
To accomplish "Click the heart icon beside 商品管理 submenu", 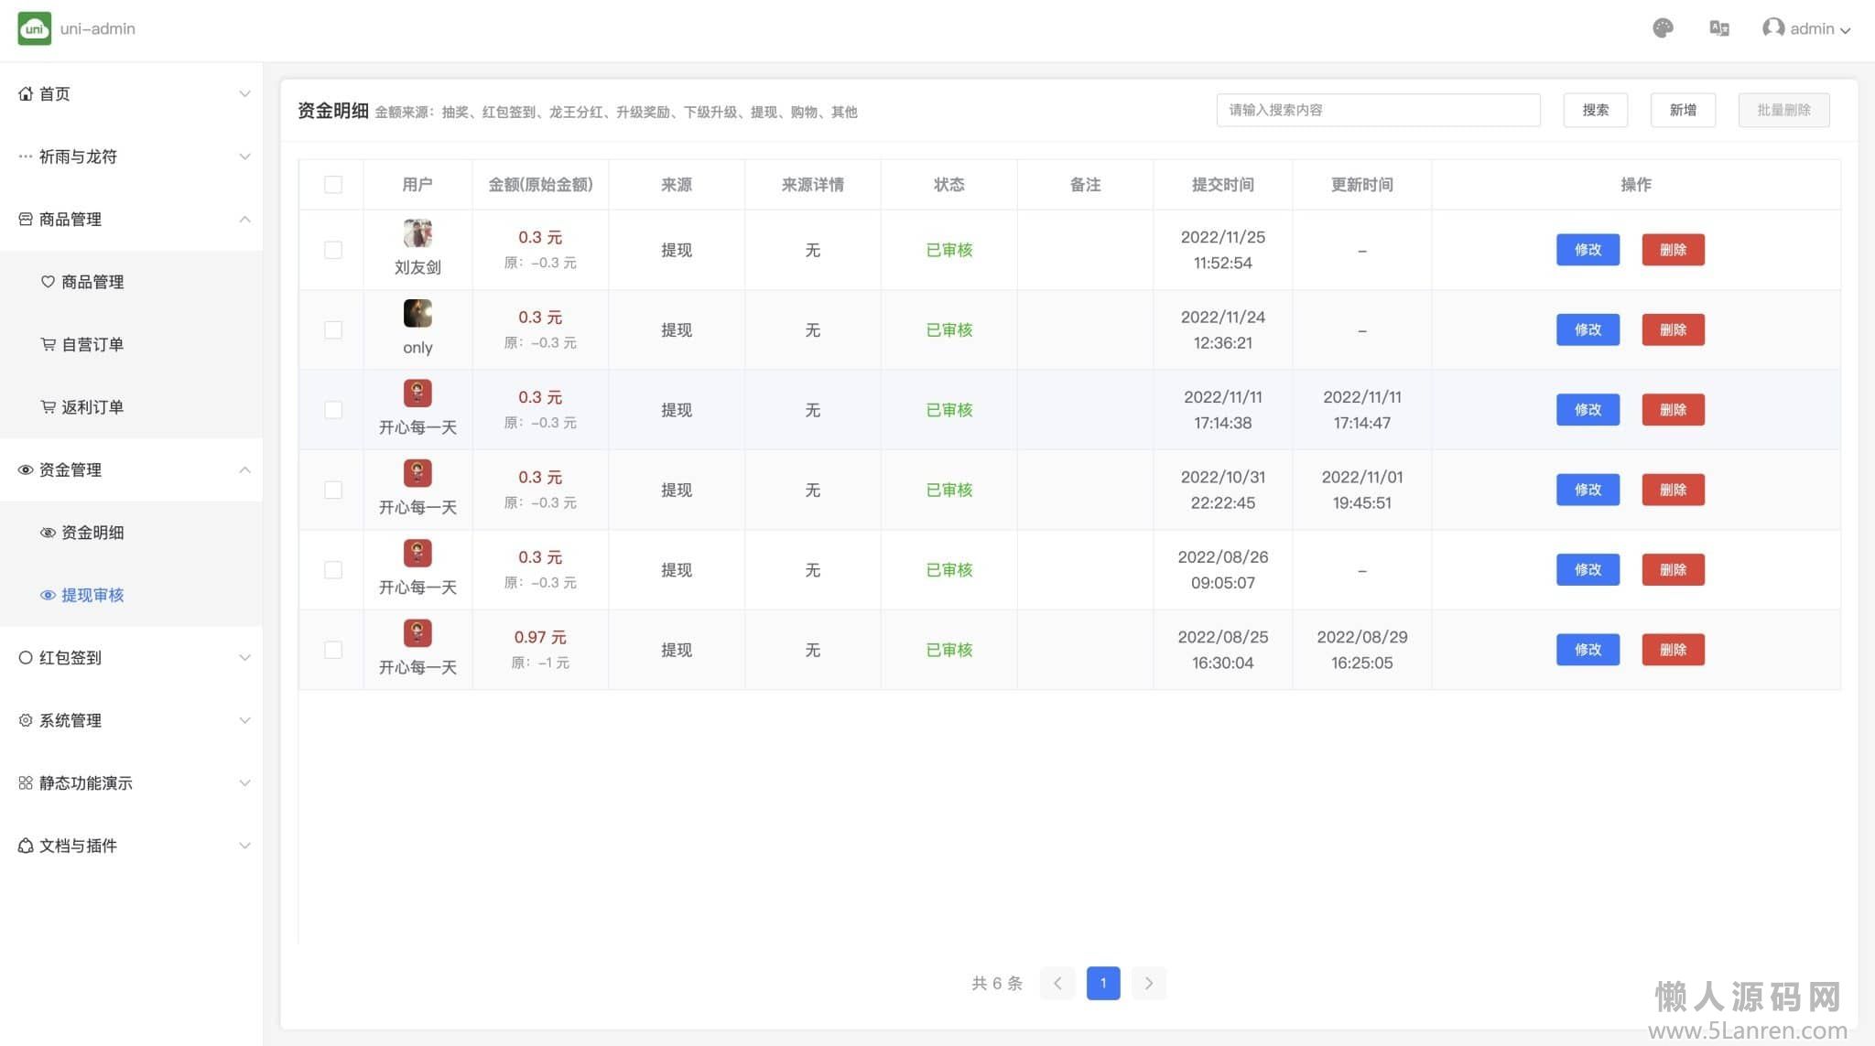I will 48,282.
